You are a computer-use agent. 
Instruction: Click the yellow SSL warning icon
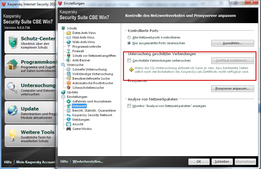(131, 70)
